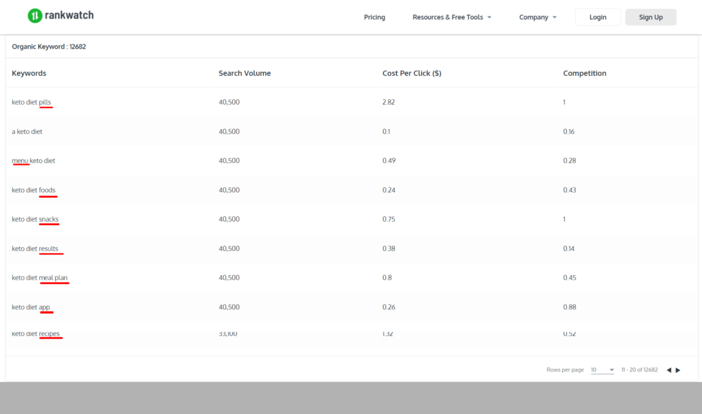Select the a keto diet keyword

pyautogui.click(x=27, y=131)
